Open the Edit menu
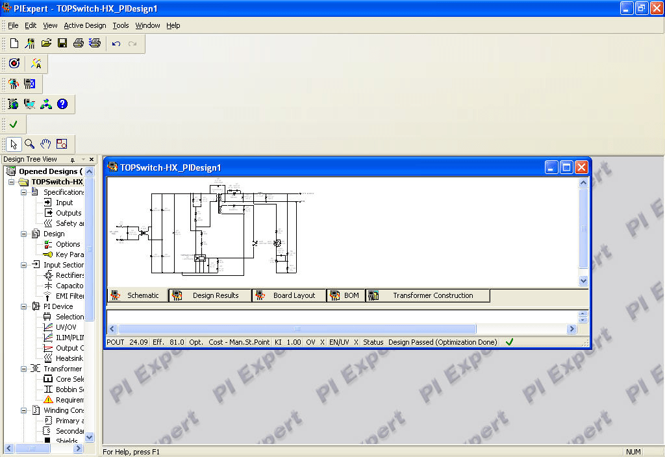The height and width of the screenshot is (457, 665). coord(31,25)
